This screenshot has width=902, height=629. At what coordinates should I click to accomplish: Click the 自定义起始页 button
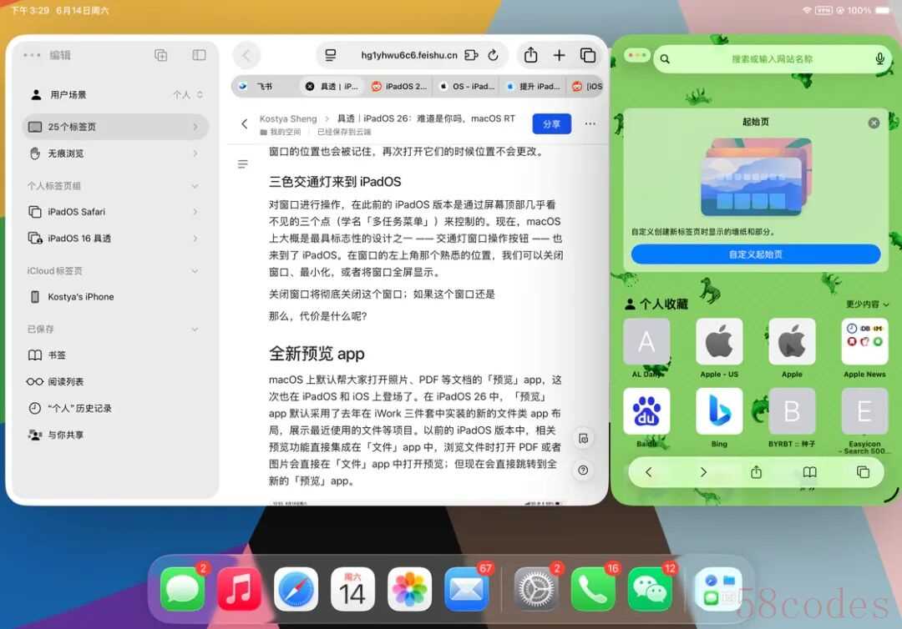tap(755, 254)
